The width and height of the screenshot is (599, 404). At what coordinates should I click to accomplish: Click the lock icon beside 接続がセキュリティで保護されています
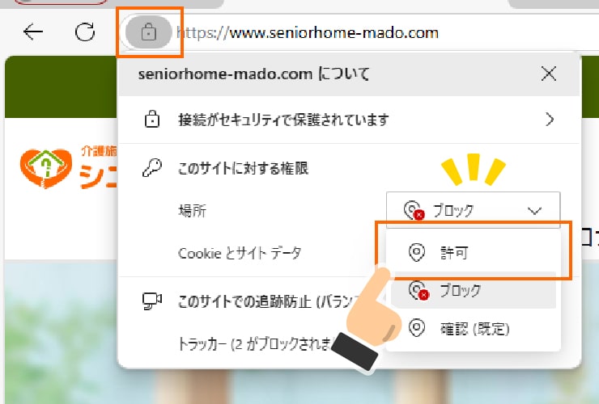(152, 119)
